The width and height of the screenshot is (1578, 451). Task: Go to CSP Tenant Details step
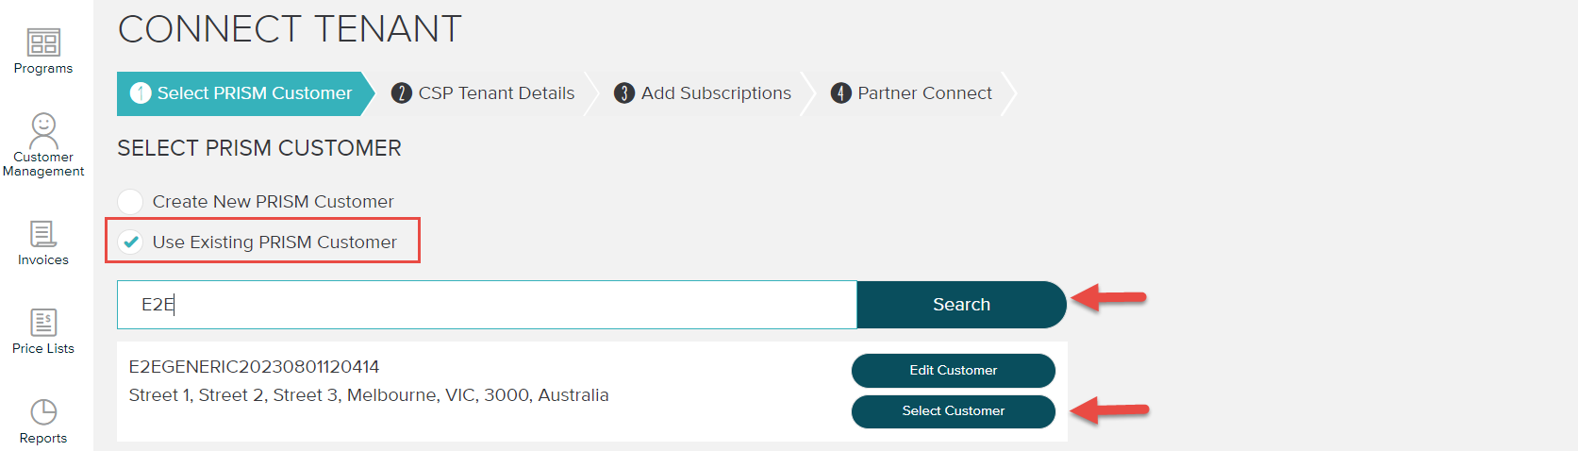496,93
